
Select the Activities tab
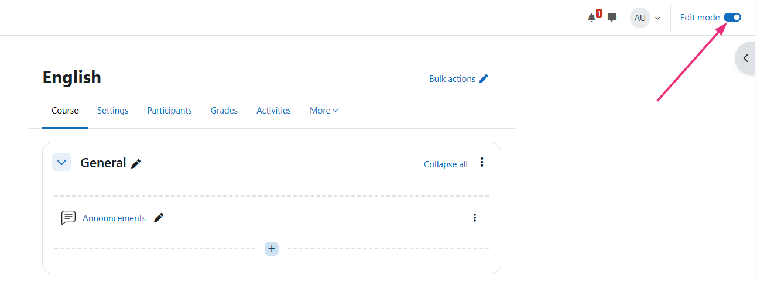pyautogui.click(x=273, y=111)
